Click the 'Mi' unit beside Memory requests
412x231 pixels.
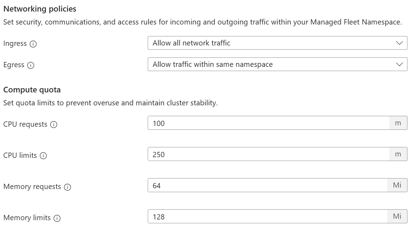397,185
